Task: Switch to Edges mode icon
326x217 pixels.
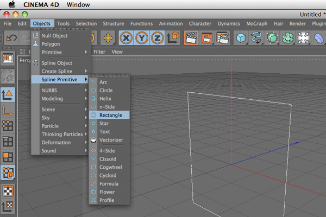Action: point(8,142)
